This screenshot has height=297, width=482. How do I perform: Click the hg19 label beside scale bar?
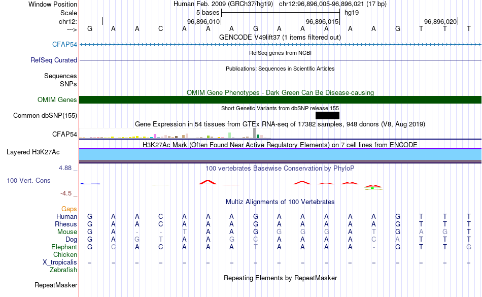pos(352,13)
